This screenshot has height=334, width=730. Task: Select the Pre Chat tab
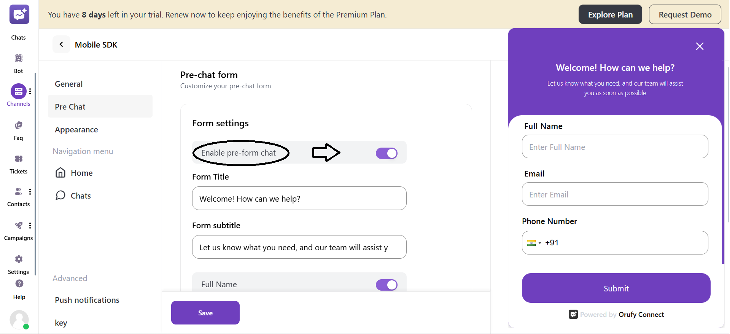pos(70,107)
